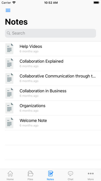This screenshot has width=101, height=181.
Task: Tap the Welcome Note title
Action: 33,120
